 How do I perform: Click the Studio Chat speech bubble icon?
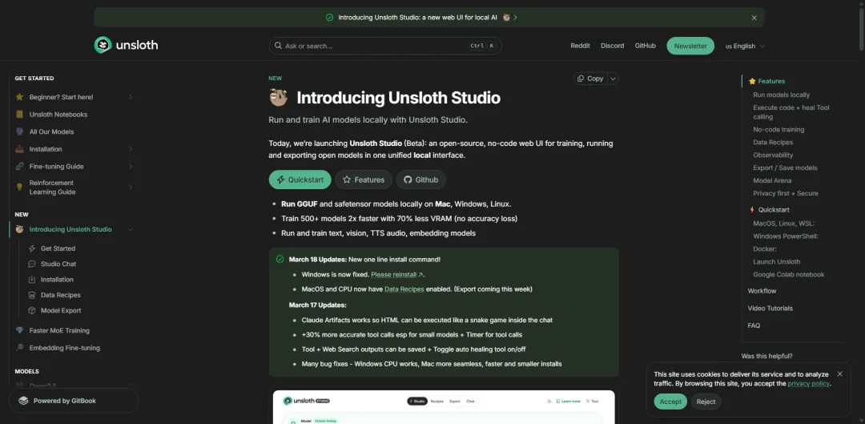point(32,264)
